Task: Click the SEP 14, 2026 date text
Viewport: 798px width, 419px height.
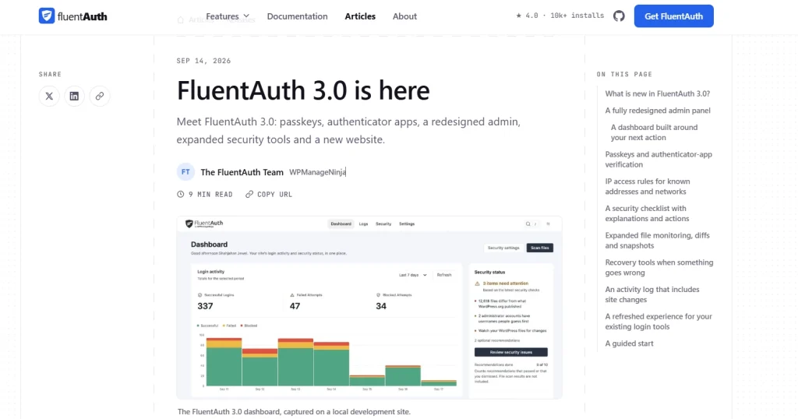Action: coord(203,61)
